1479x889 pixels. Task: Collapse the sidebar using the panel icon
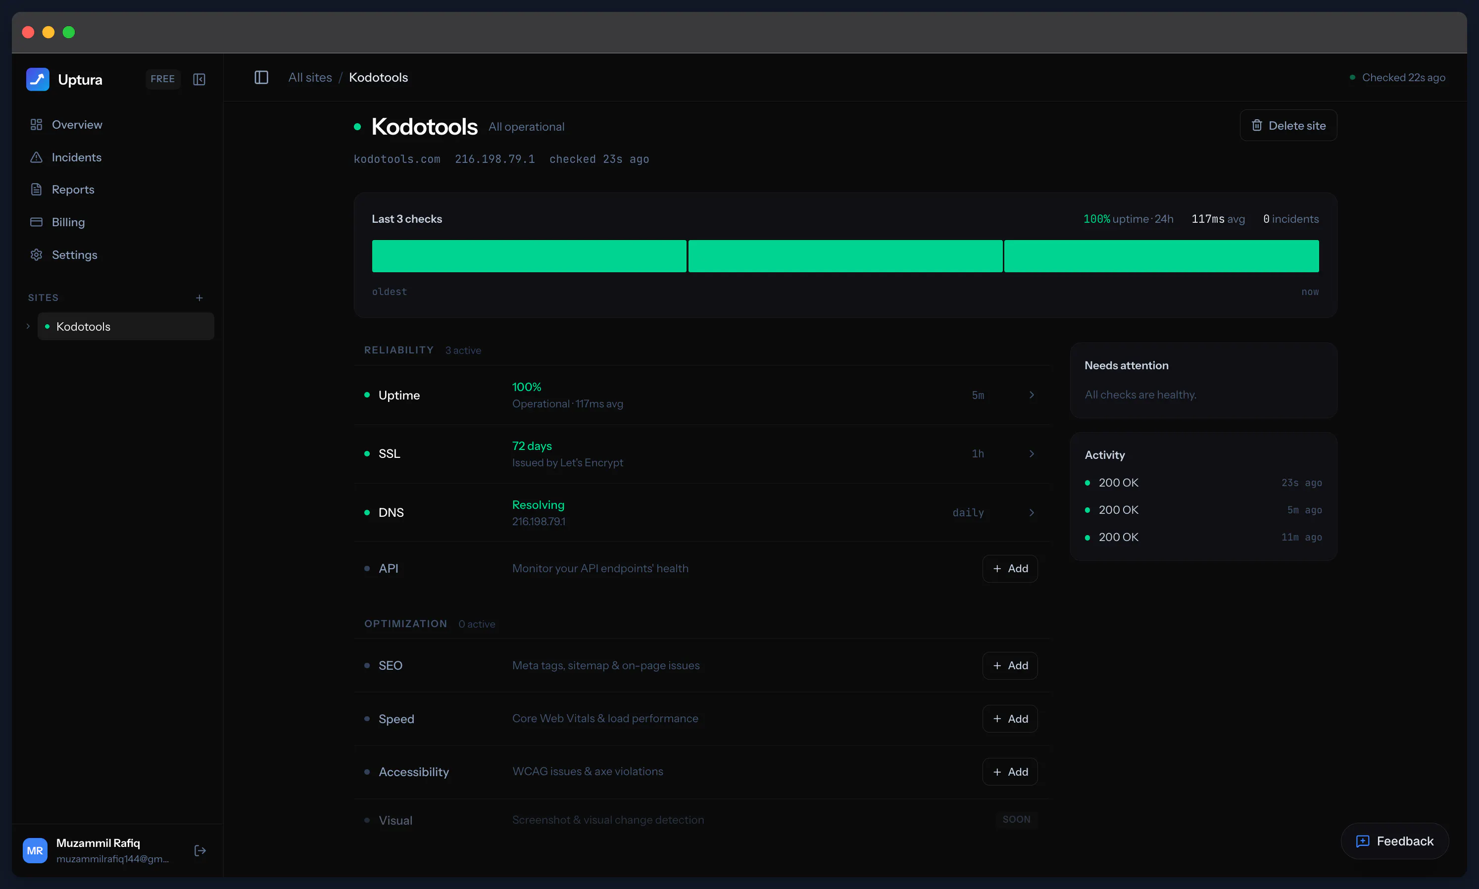(x=199, y=79)
